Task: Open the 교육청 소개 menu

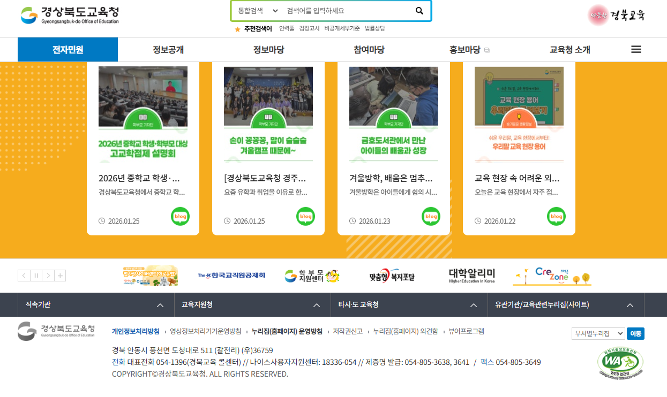Action: pyautogui.click(x=569, y=50)
